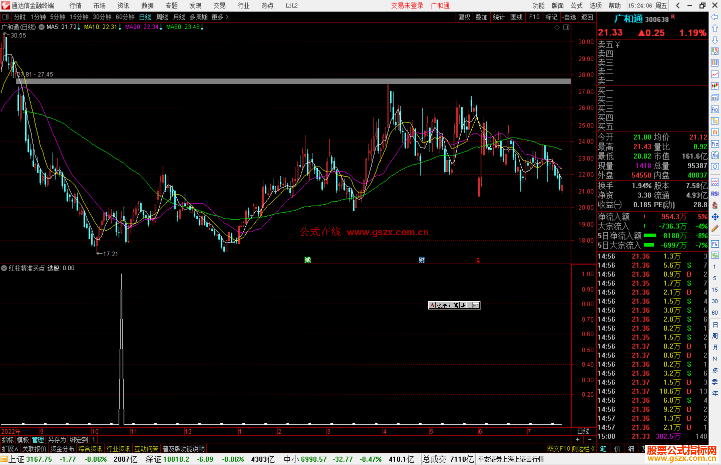721x465 pixels.
Task: Toggle the circle next to 广和通(日线) label
Action: click(x=42, y=27)
